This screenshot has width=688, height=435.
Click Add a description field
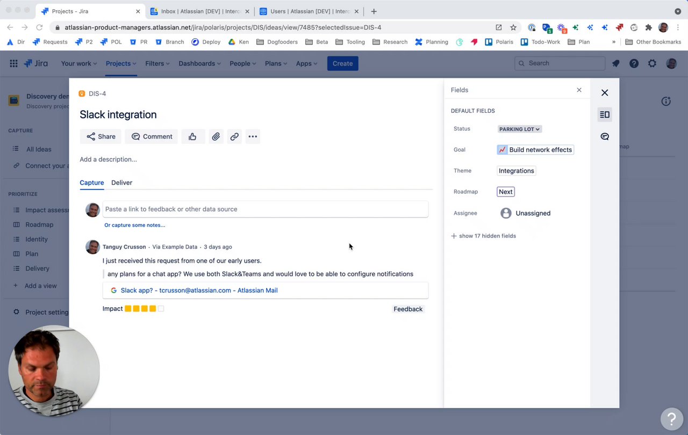pyautogui.click(x=108, y=159)
